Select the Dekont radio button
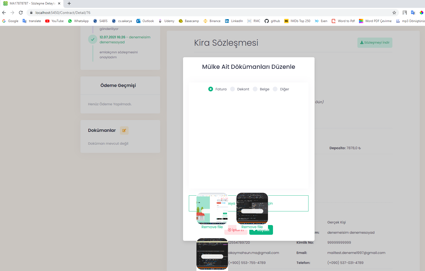The height and width of the screenshot is (271, 425). (232, 89)
